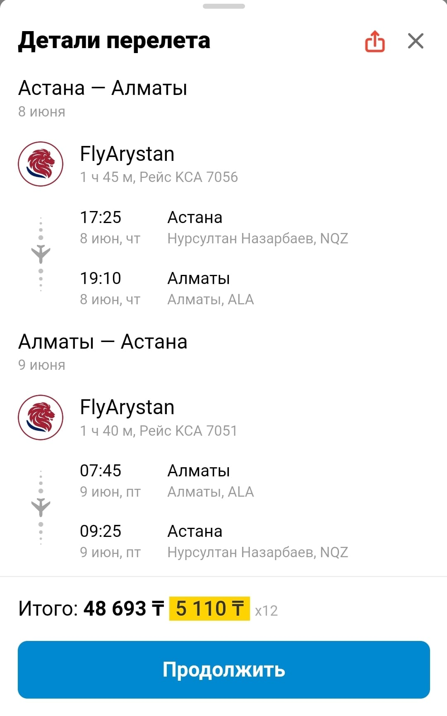
Task: Close the flight details sheet
Action: [416, 41]
